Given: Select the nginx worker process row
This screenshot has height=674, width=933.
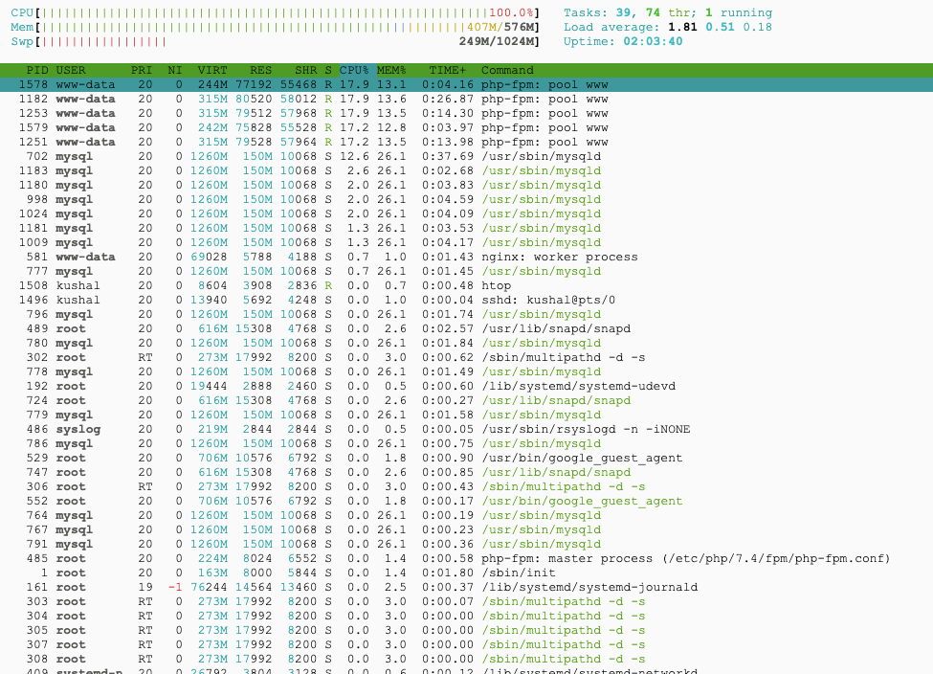Looking at the screenshot, I should tap(467, 257).
